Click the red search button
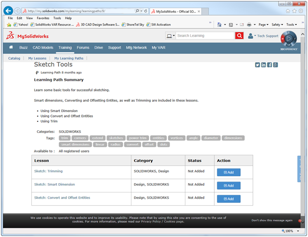The height and width of the screenshot is (237, 308). (239, 36)
